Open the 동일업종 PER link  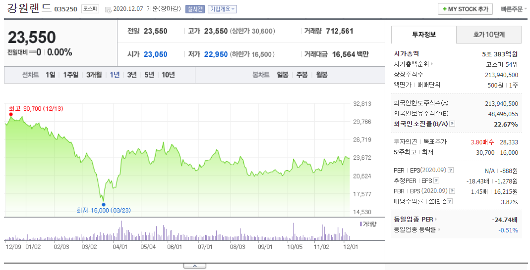413,220
